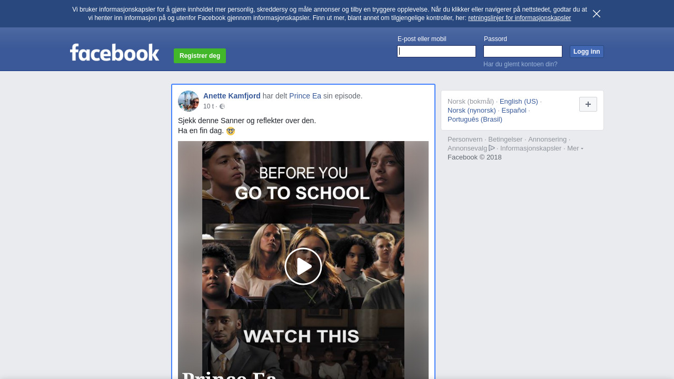Open Anette Kamfjord profile name link

coord(232,96)
